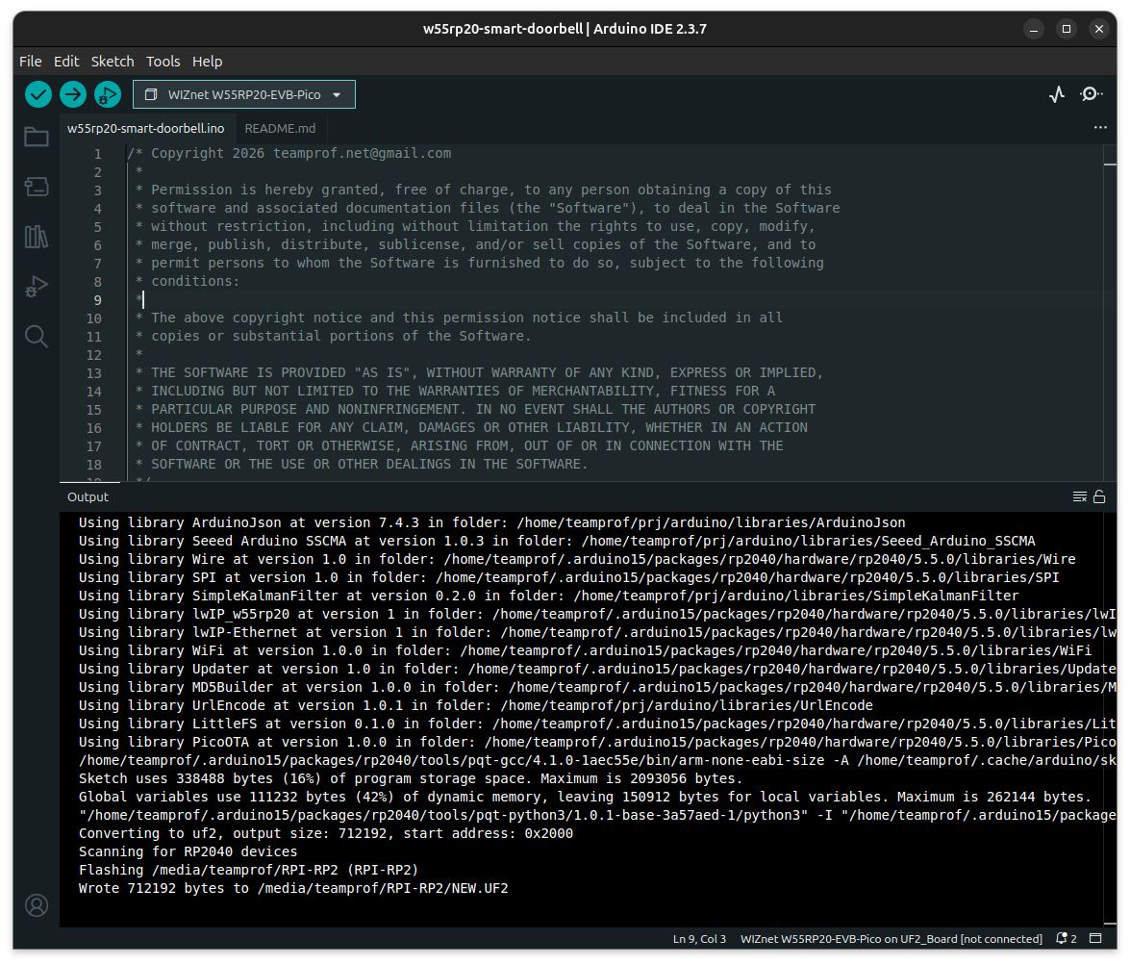Viewport: 1130px width, 965px height.
Task: Open the Edit menu
Action: (x=66, y=62)
